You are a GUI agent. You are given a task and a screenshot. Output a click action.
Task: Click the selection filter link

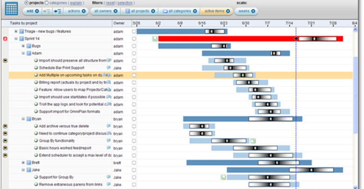(x=125, y=3)
